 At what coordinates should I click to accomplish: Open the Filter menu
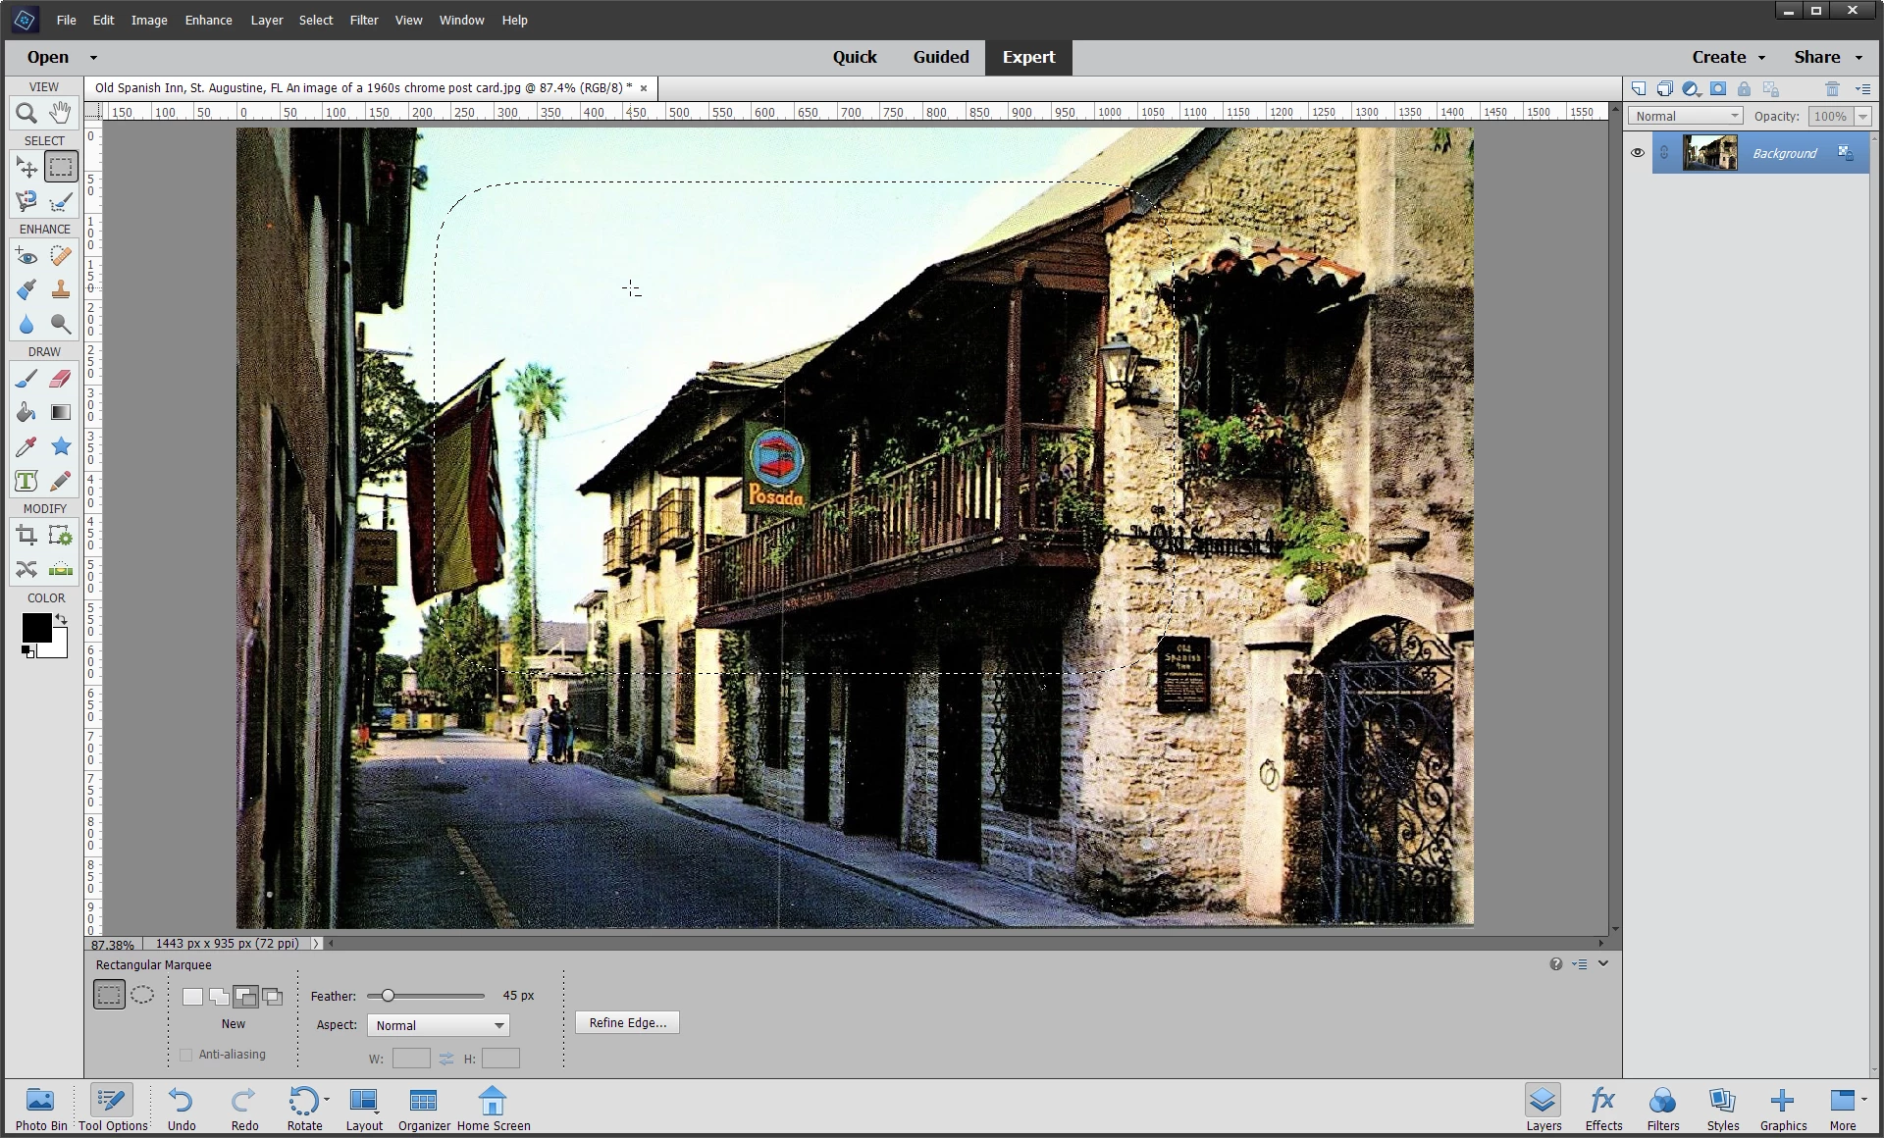tap(363, 20)
